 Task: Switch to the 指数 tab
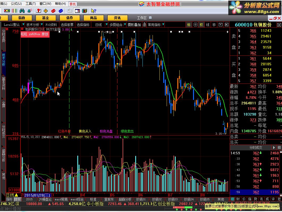point(22,18)
